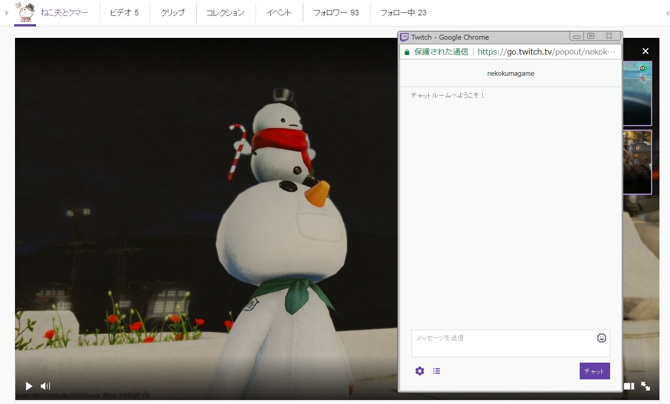Viewport: 670px width, 404px height.
Task: Maximize the Twitch popout chat window
Action: [591, 36]
